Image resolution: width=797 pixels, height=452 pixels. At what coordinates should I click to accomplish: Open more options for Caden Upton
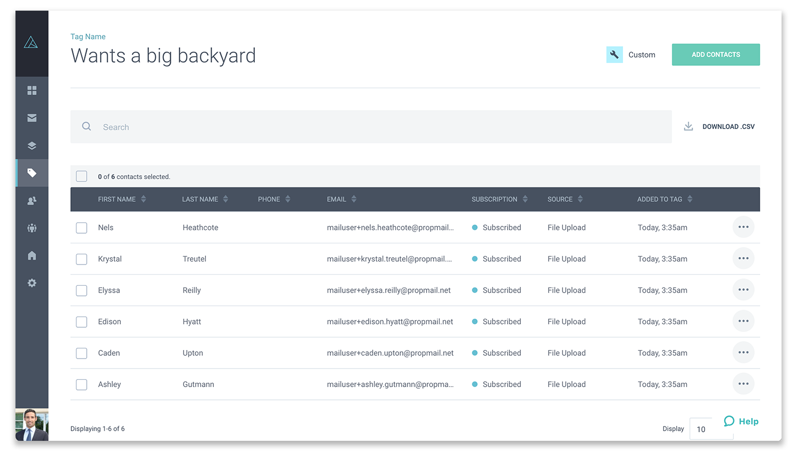(743, 353)
